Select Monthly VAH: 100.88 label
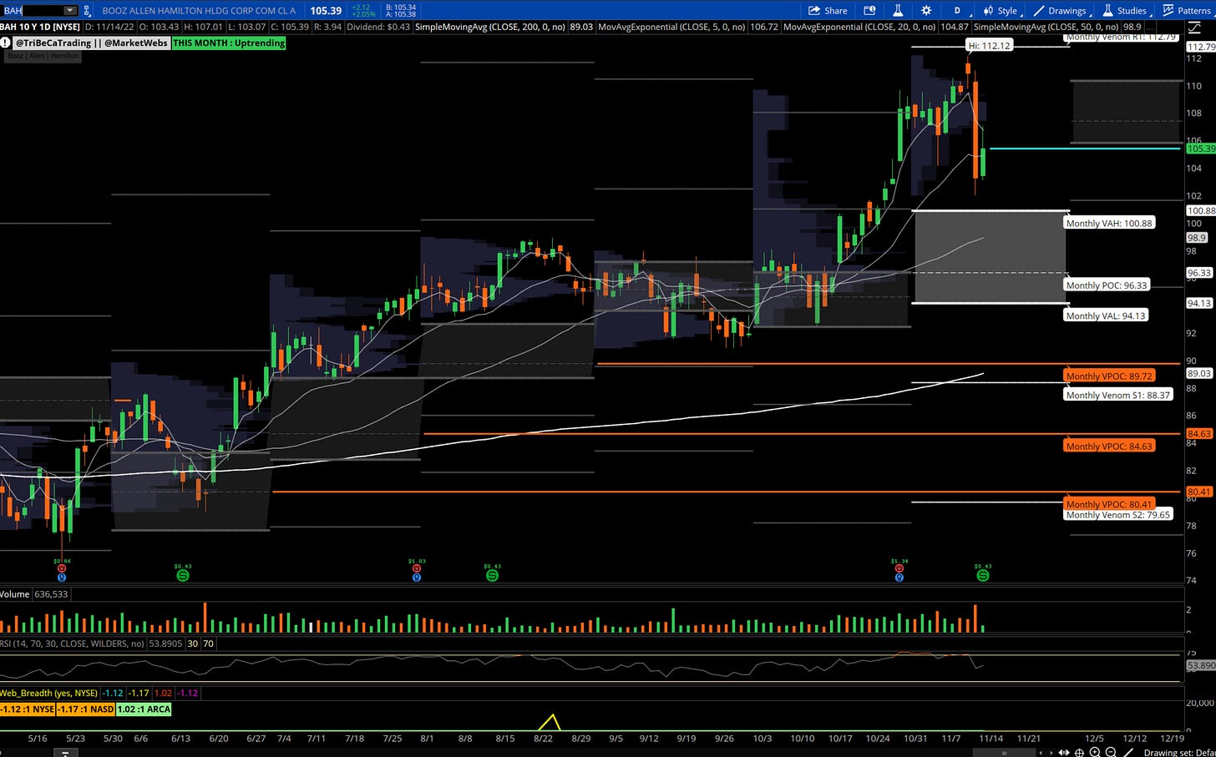This screenshot has height=757, width=1216. pyautogui.click(x=1109, y=223)
